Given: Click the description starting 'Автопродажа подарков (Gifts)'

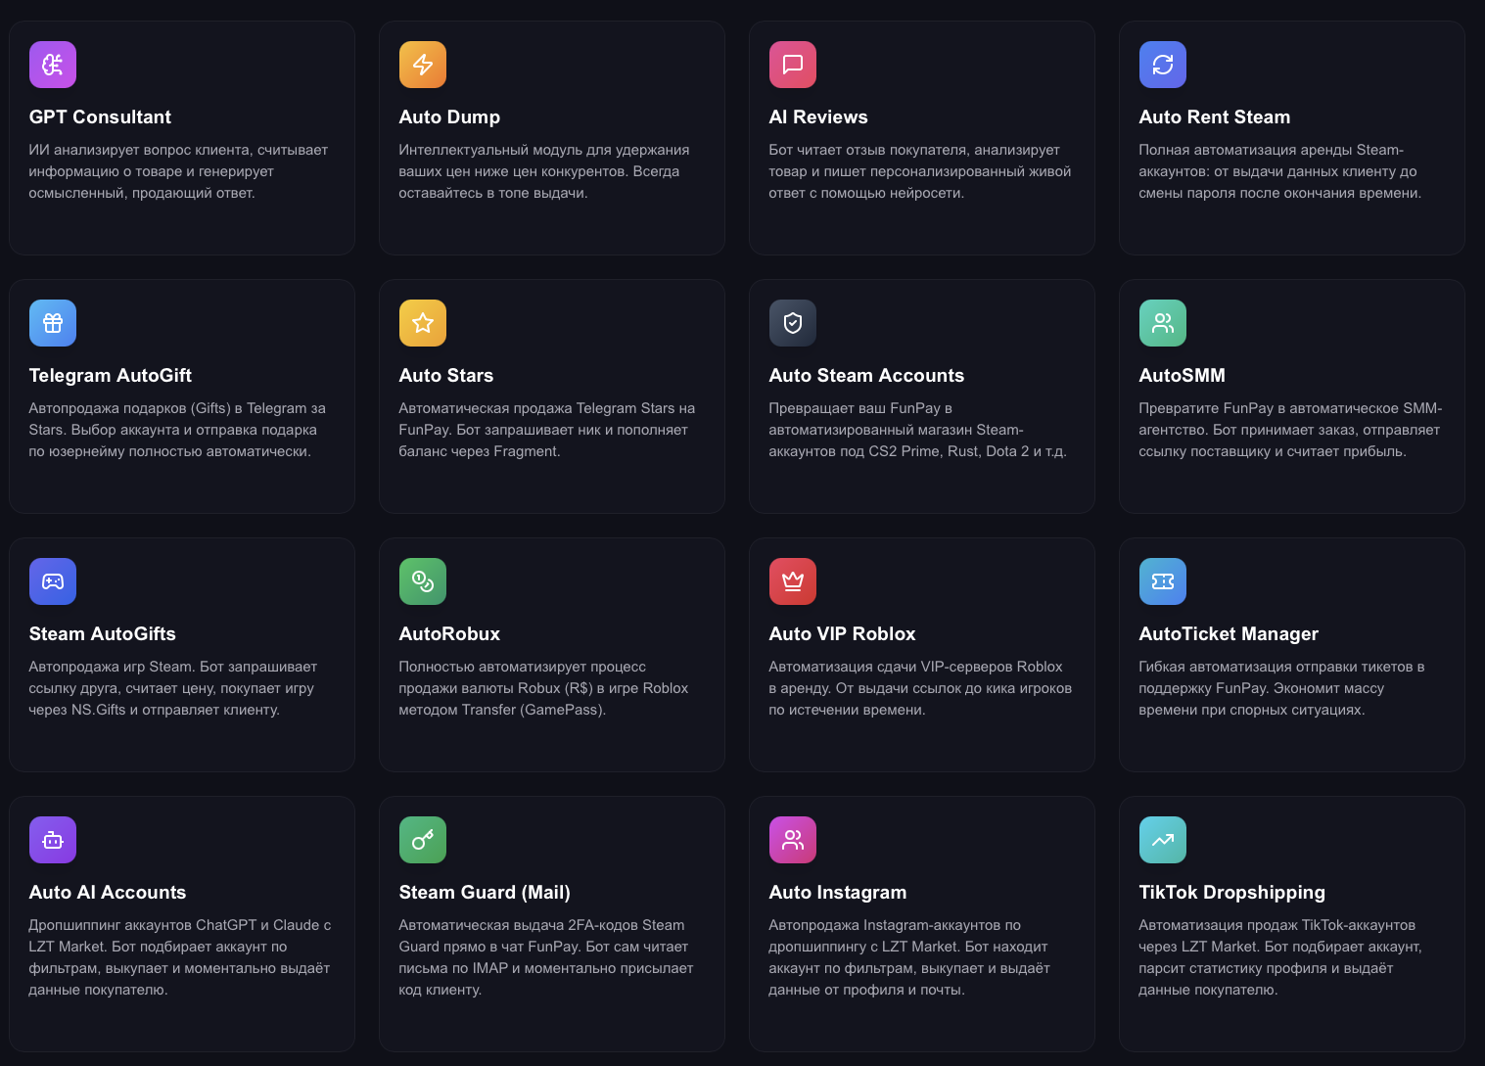Looking at the screenshot, I should [x=177, y=430].
